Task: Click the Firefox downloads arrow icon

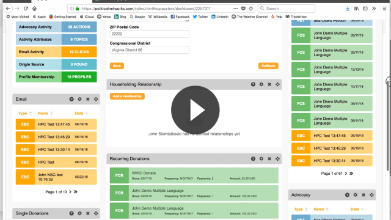Action: point(348,9)
